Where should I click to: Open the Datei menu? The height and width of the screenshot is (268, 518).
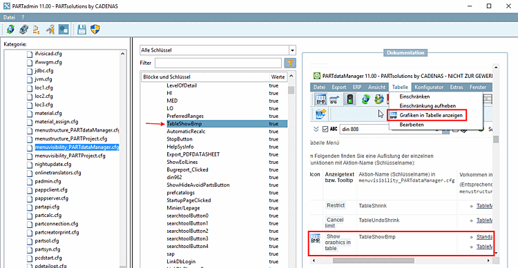click(x=9, y=17)
